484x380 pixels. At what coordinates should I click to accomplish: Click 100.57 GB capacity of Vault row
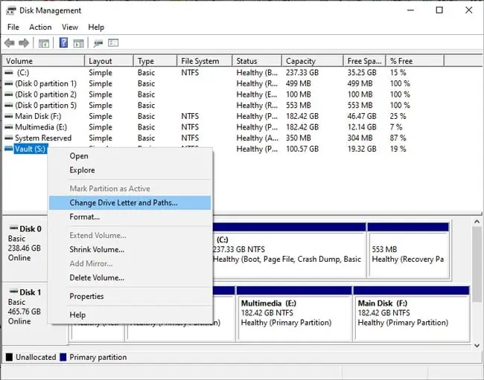[302, 149]
